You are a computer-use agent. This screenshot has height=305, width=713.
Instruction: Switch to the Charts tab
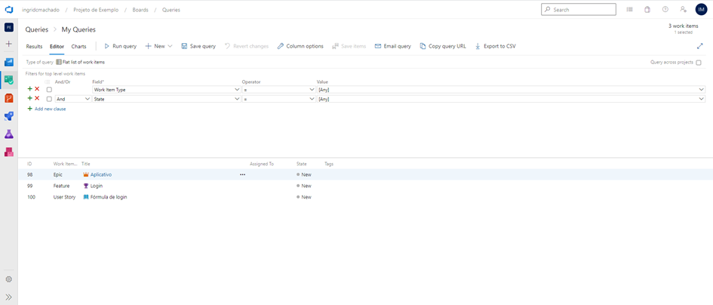click(x=78, y=47)
